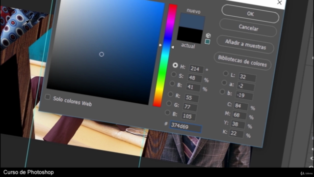Viewport: 314px width, 177px height.
Task: Click the Cancelar button
Action: tap(248, 28)
